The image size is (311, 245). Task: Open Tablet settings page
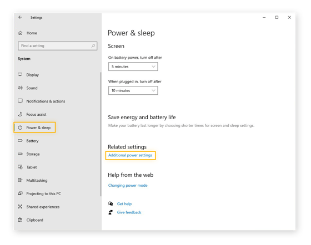point(32,167)
